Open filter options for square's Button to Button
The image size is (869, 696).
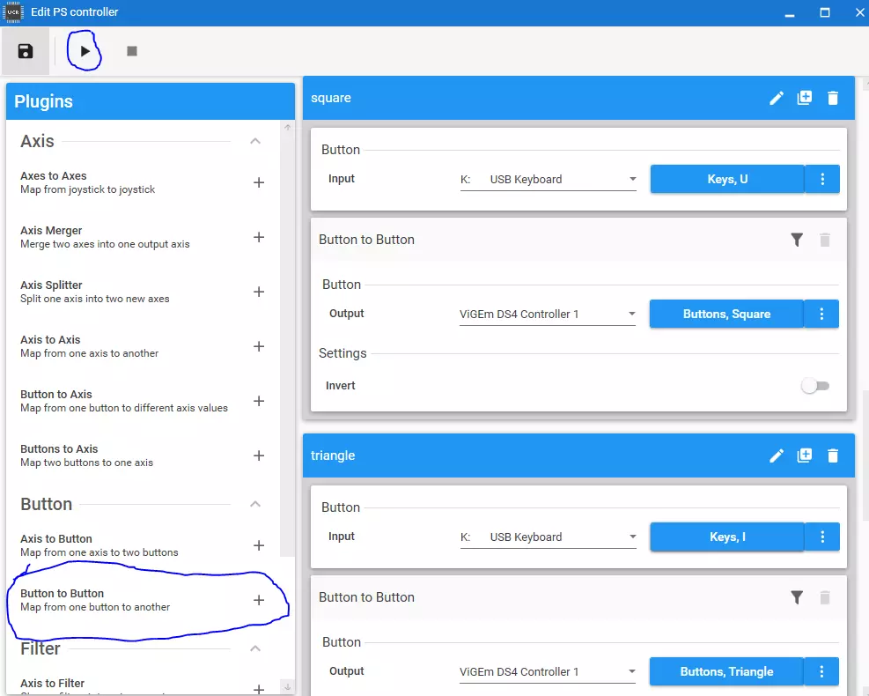[x=797, y=240]
